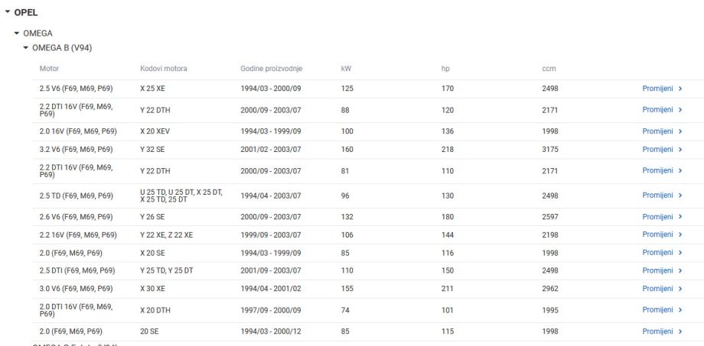Click the 211 hp value
Image resolution: width=704 pixels, height=346 pixels.
448,289
